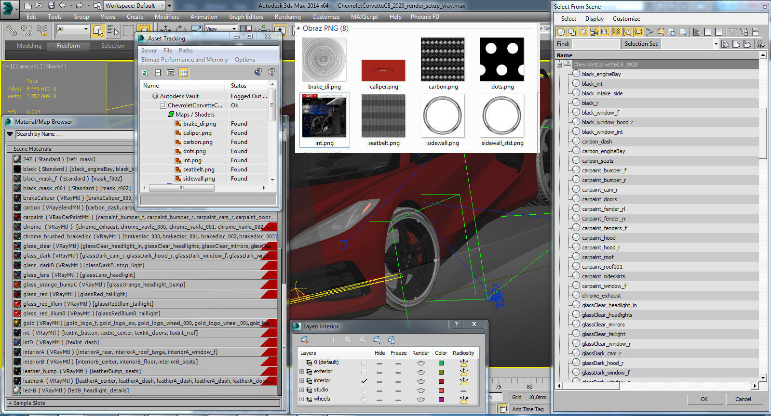The width and height of the screenshot is (771, 416).
Task: Click Freeze/Unfreeze All Layers icon
Action: tap(392, 340)
